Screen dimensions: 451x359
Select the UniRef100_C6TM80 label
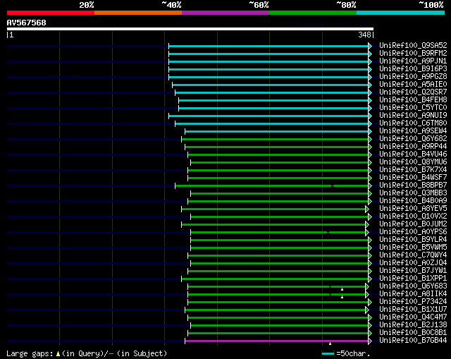pos(413,123)
